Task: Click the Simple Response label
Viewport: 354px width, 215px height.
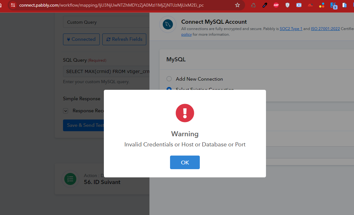Action: point(81,99)
